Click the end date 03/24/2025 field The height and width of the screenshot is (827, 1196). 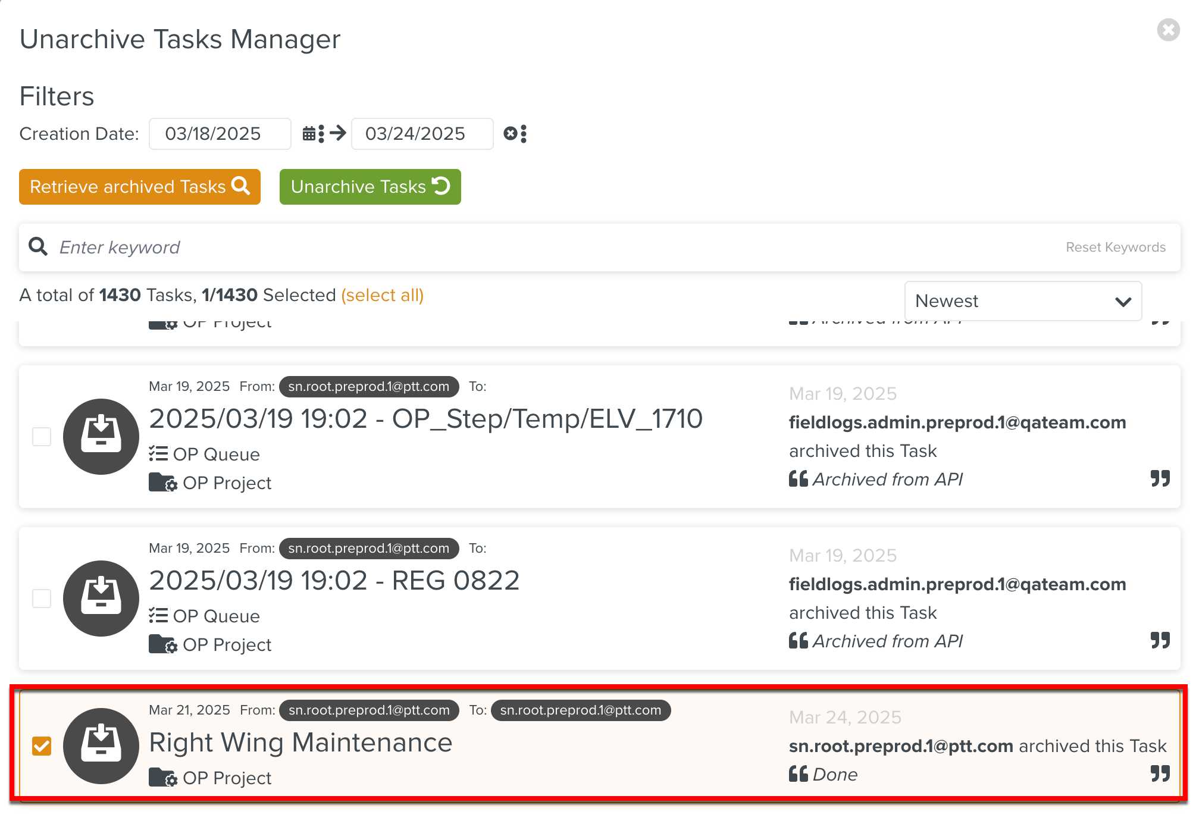click(422, 134)
